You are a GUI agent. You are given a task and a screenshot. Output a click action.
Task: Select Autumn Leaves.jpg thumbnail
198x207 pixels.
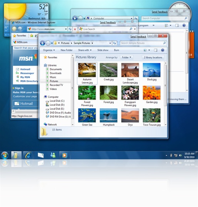pos(87,73)
